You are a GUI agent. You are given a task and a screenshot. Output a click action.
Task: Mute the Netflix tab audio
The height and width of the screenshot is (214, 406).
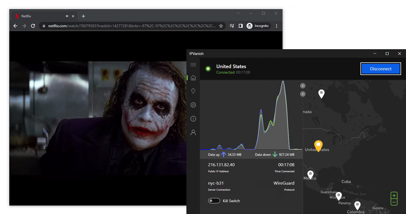(67, 16)
